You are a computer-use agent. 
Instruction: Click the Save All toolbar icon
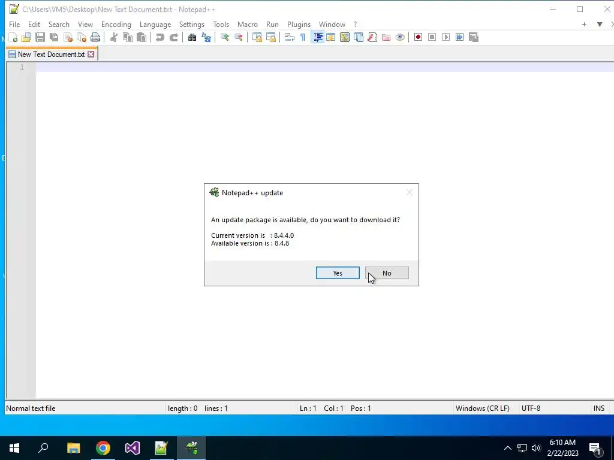54,37
